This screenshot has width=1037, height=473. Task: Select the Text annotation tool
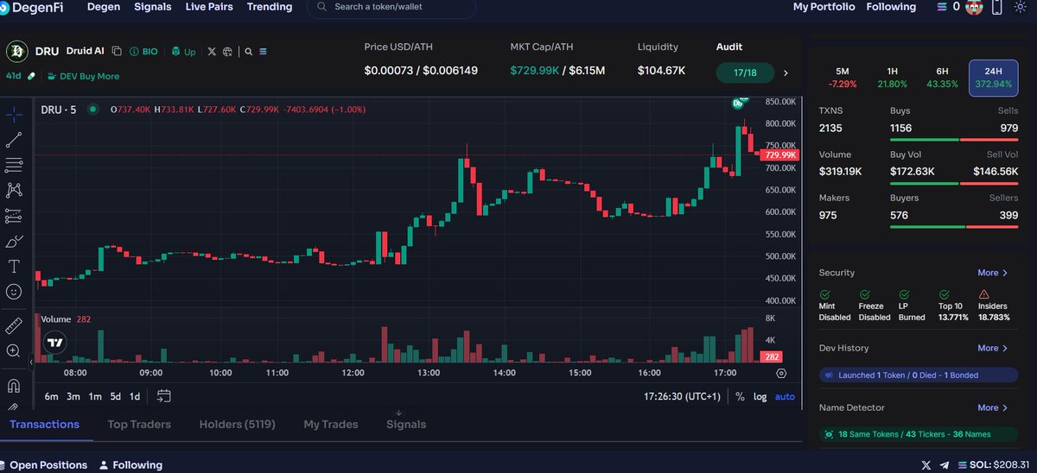(x=14, y=266)
